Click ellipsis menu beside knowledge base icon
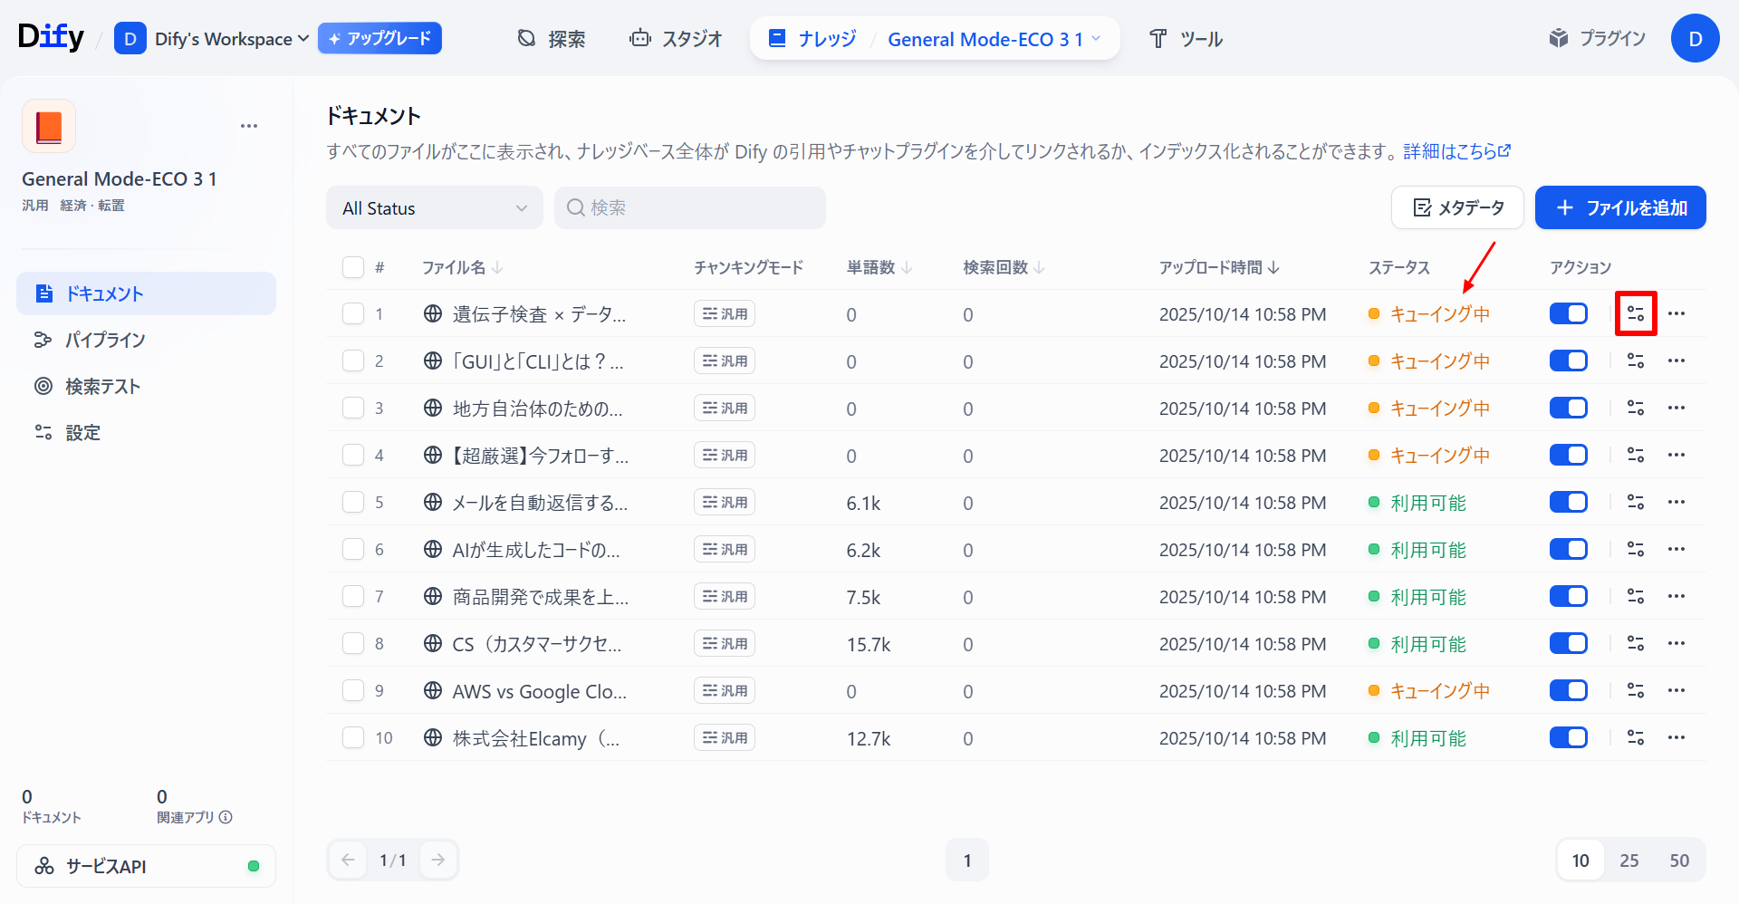 [249, 126]
